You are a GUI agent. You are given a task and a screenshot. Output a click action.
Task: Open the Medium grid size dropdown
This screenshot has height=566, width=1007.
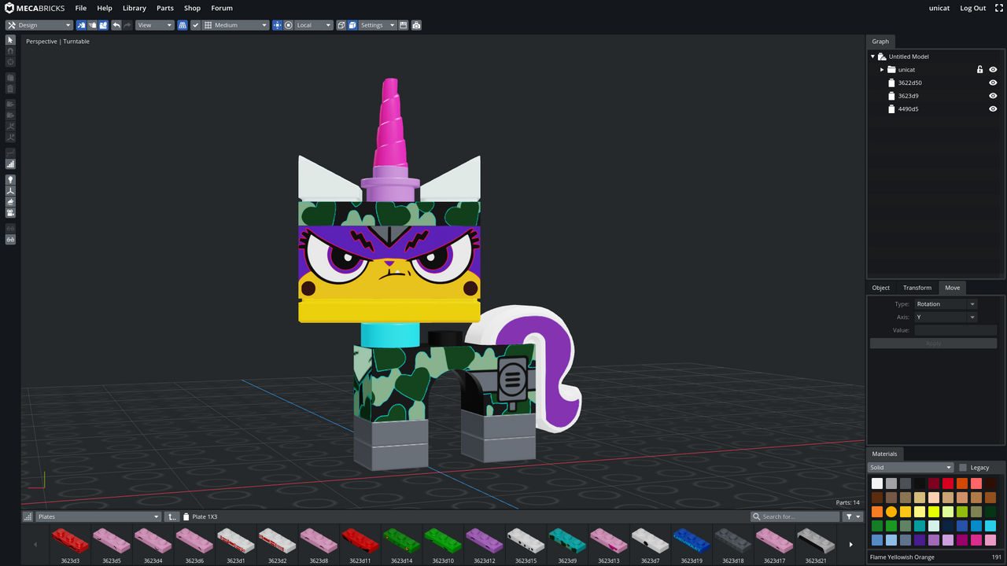[x=236, y=25]
